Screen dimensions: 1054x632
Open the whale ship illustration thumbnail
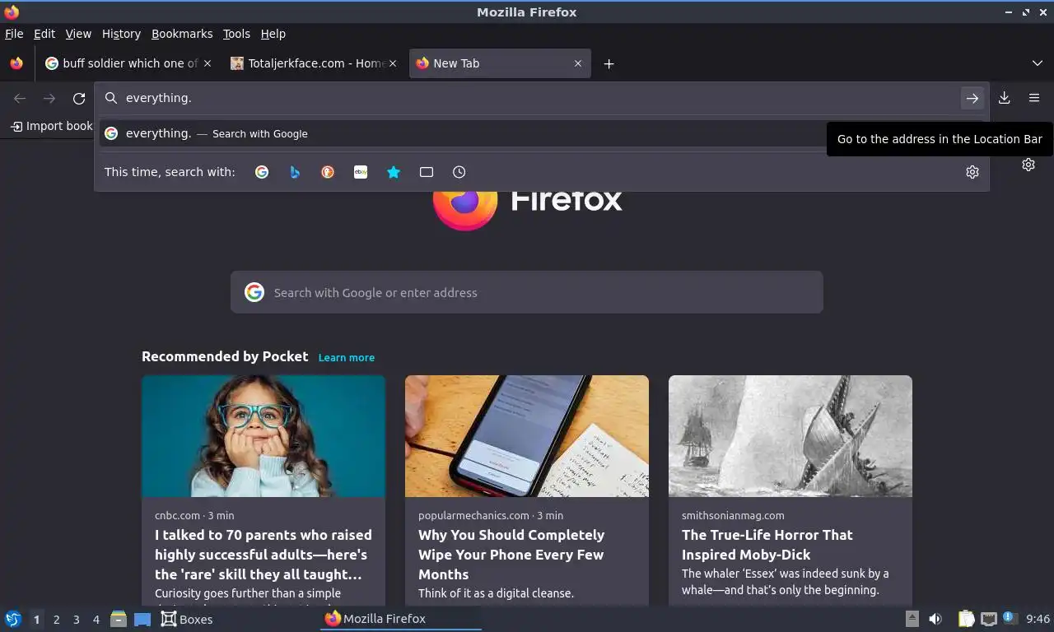coord(790,436)
